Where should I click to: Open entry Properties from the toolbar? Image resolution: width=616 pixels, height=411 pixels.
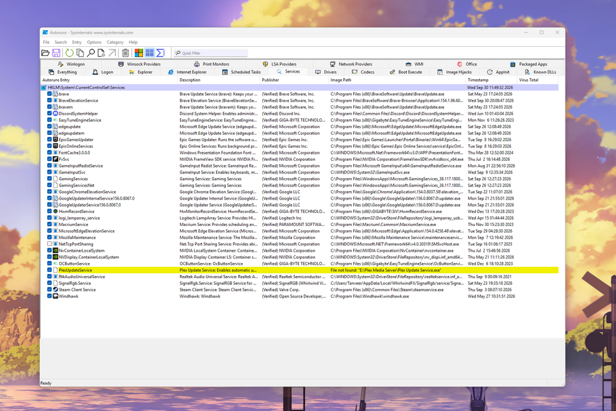click(101, 53)
